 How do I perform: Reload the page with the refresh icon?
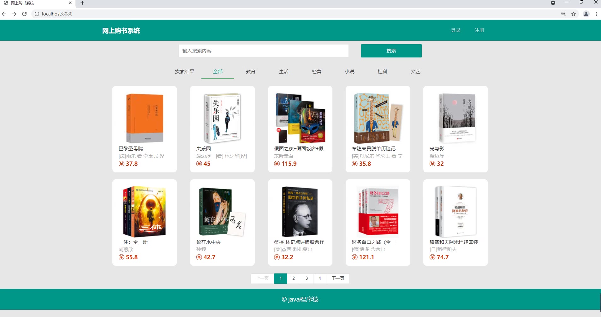24,14
